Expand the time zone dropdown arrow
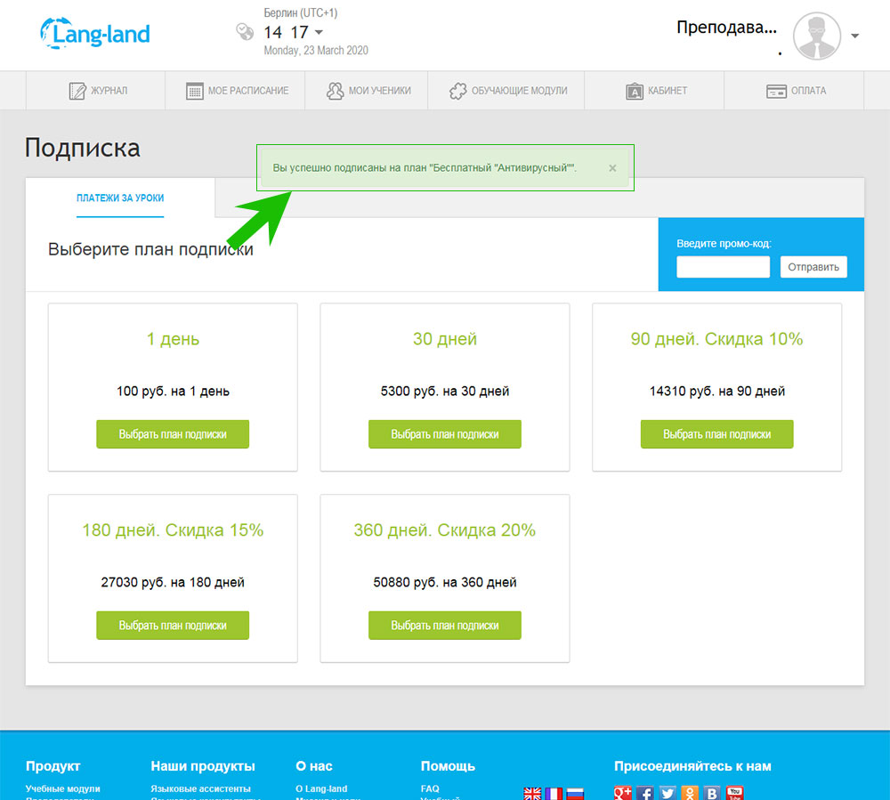The width and height of the screenshot is (890, 800). point(320,33)
